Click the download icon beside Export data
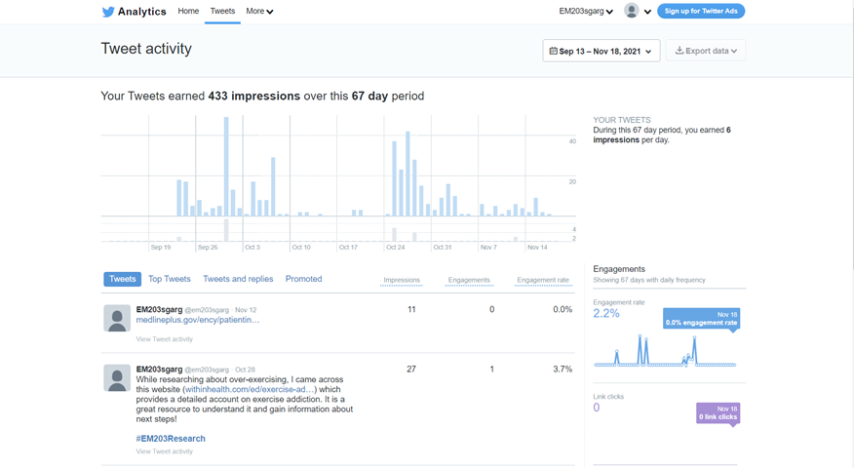 pyautogui.click(x=679, y=50)
